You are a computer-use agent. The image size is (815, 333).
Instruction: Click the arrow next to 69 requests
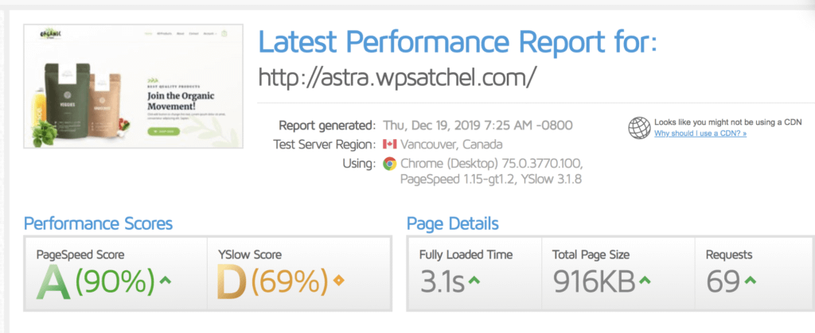(x=750, y=280)
